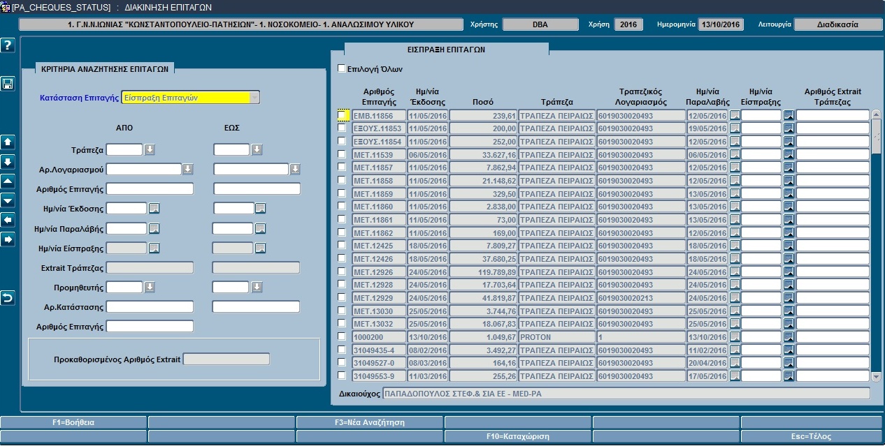
Task: Open Είσπραξης calendar icon in row ΜΕΤ.12425
Action: 789,246
